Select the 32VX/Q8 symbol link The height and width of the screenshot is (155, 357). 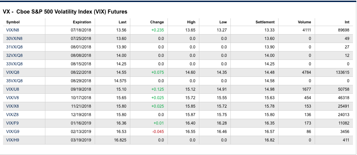coord(14,56)
